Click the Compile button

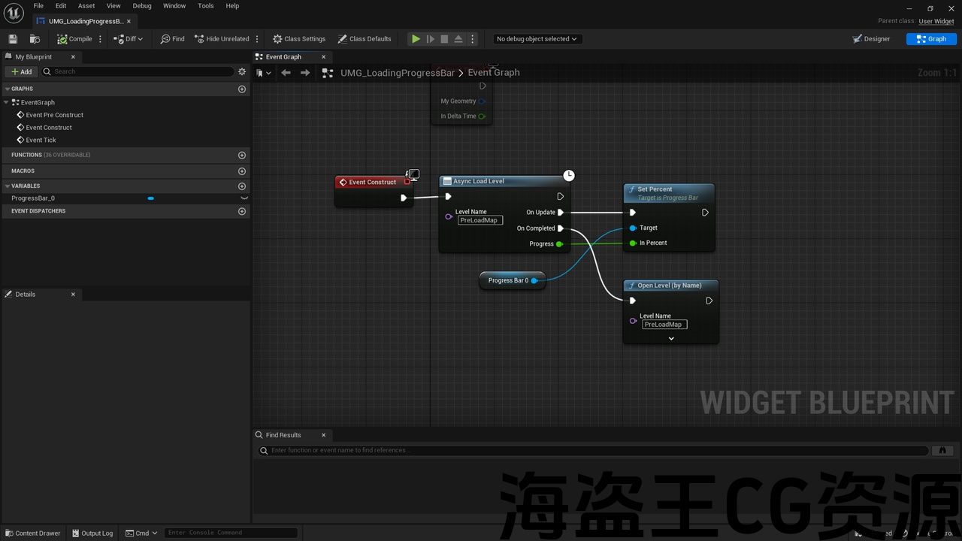point(74,39)
